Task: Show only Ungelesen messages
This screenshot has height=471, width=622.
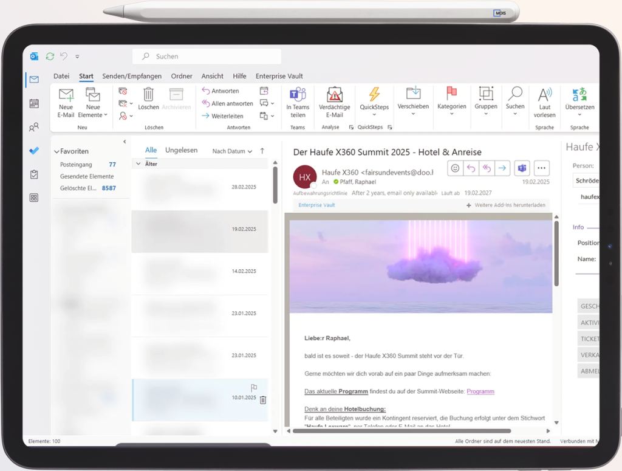Action: pos(181,150)
